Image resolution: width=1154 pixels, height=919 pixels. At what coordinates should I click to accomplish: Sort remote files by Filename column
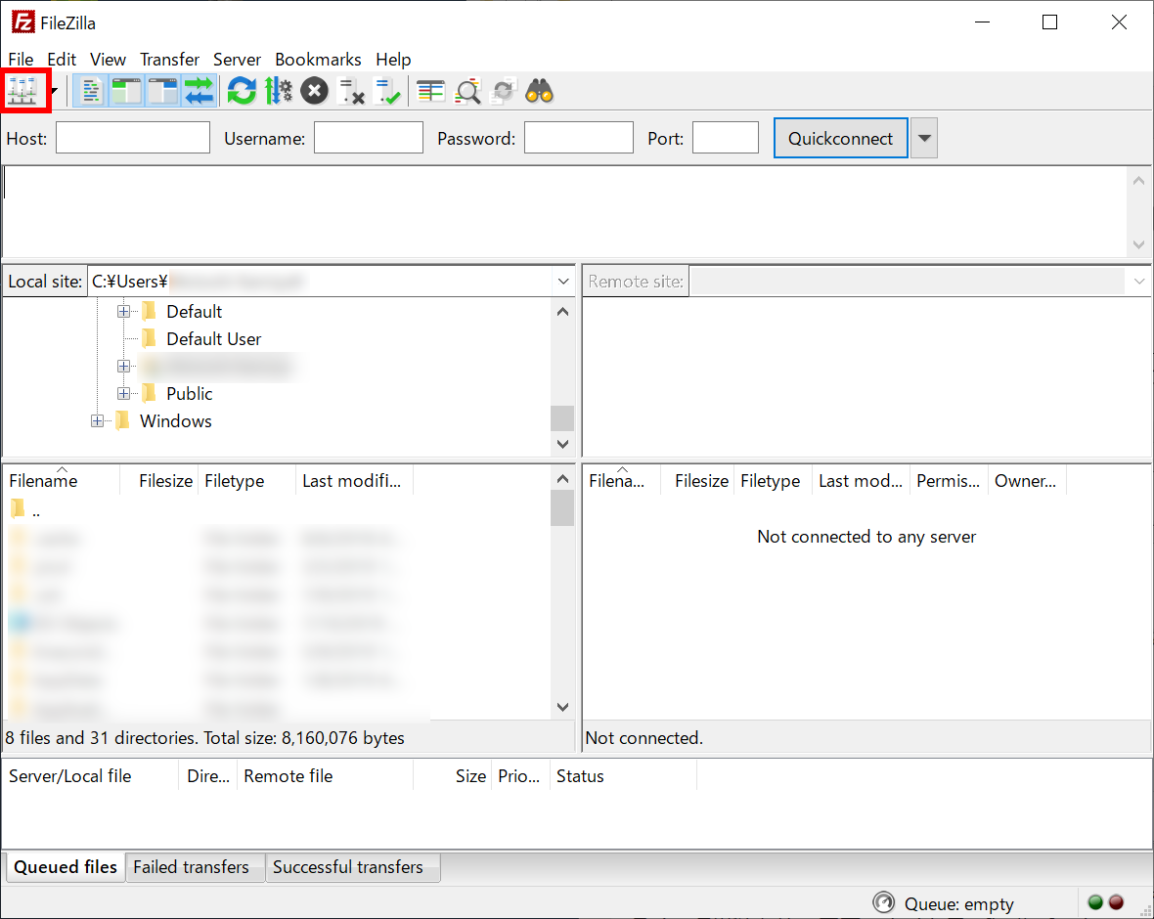(622, 480)
